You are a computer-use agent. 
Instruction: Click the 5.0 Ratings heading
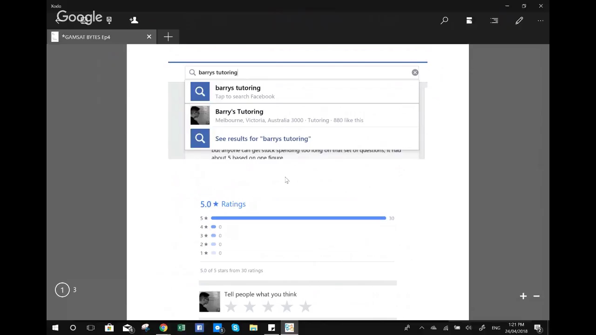pos(223,204)
